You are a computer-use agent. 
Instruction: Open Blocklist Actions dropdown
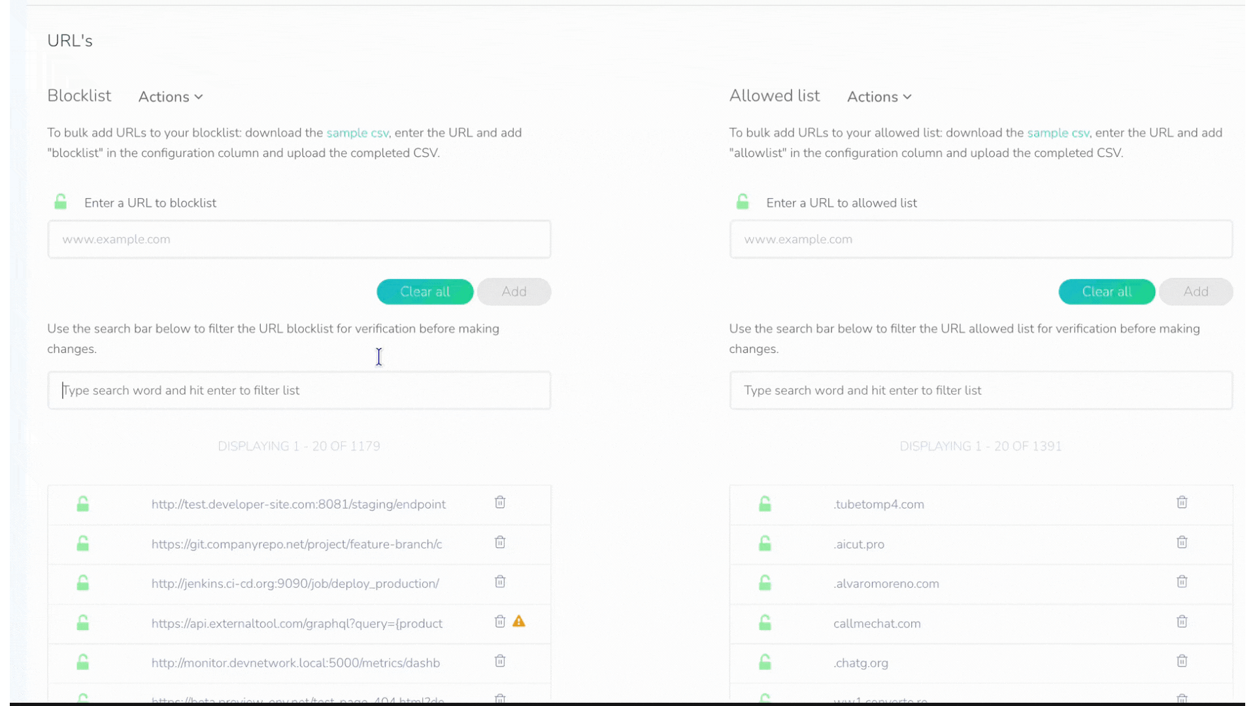[x=171, y=97]
